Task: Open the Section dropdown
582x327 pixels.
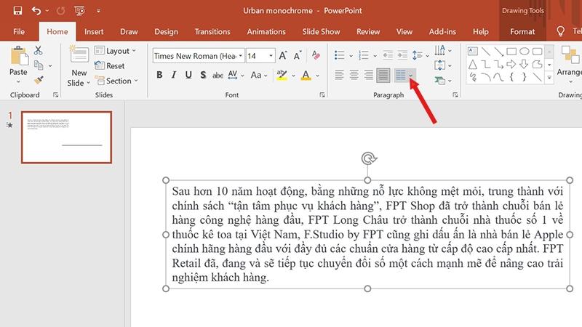Action: click(116, 81)
